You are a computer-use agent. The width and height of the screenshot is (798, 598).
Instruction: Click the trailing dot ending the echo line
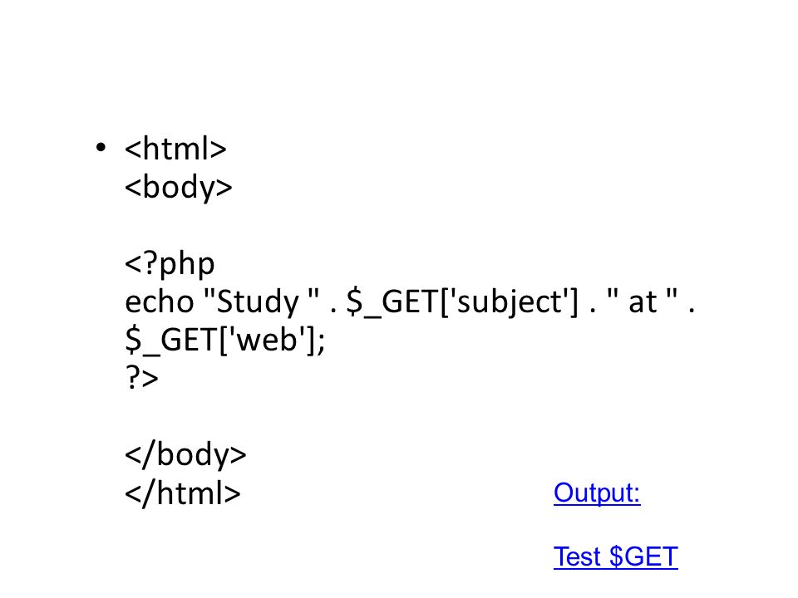691,311
